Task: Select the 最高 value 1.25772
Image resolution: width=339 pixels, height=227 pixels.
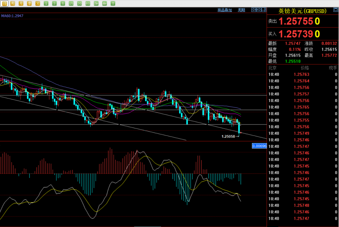Action: tap(329, 55)
